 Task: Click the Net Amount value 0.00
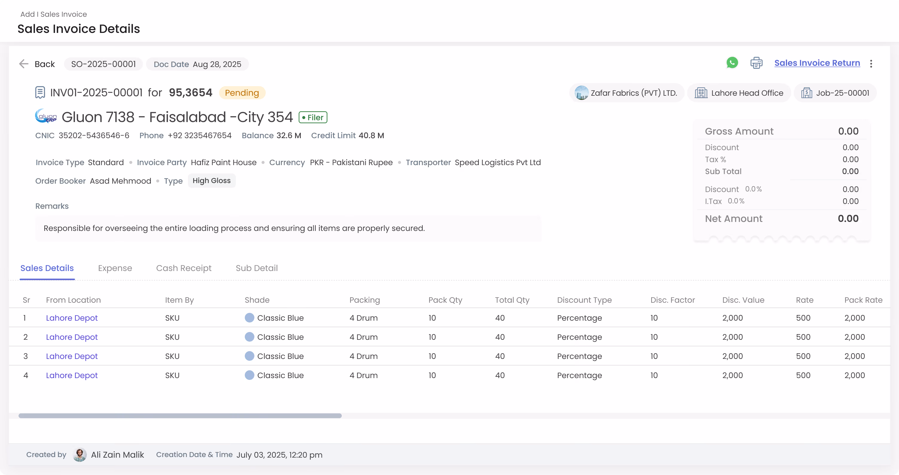[x=848, y=218]
